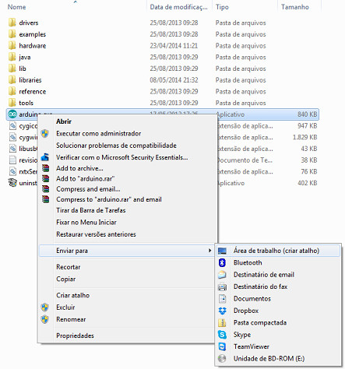The height and width of the screenshot is (369, 345).
Task: Select Propriedades from the context menu
Action: (75, 336)
